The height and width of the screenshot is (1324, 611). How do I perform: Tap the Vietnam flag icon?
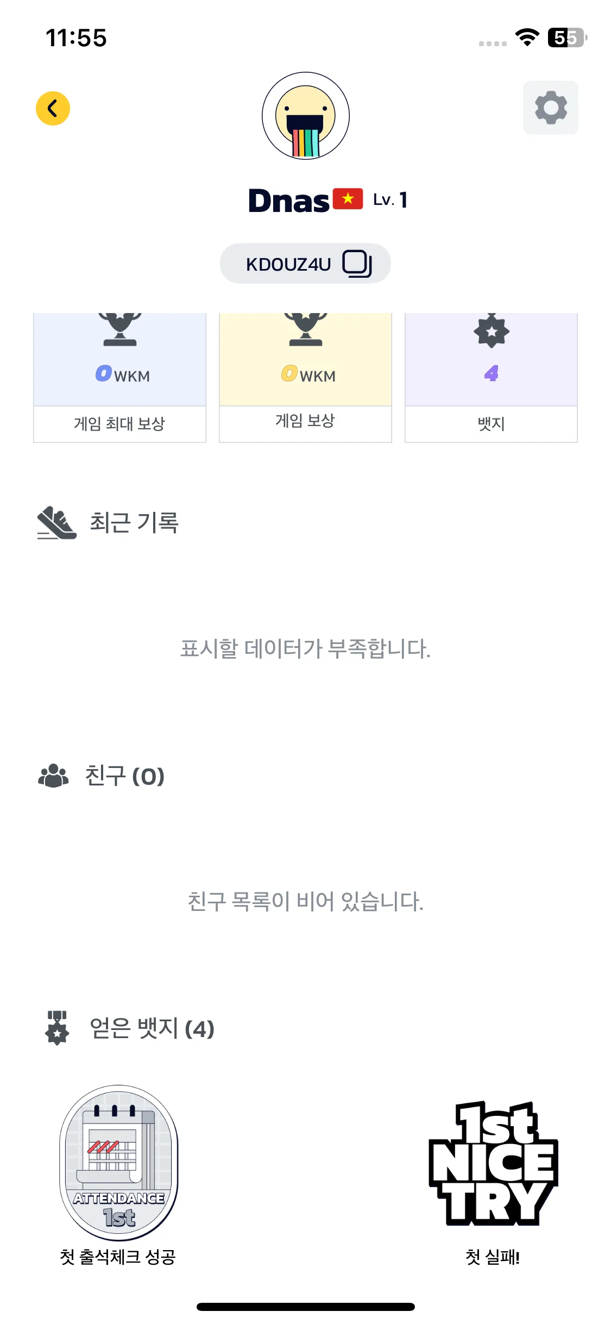348,199
